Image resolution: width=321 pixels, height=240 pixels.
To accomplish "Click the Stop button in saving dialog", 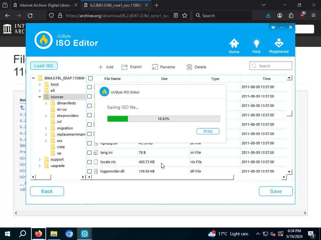I will [208, 131].
